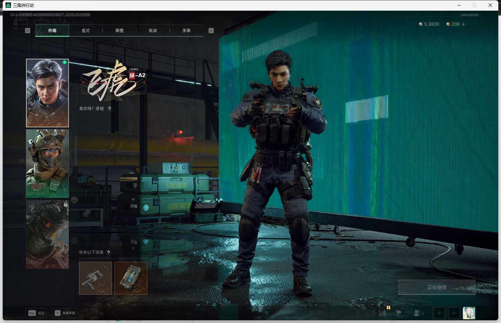This screenshot has width=501, height=323.
Task: Minimize the 三角洲行动 window
Action: (459, 5)
